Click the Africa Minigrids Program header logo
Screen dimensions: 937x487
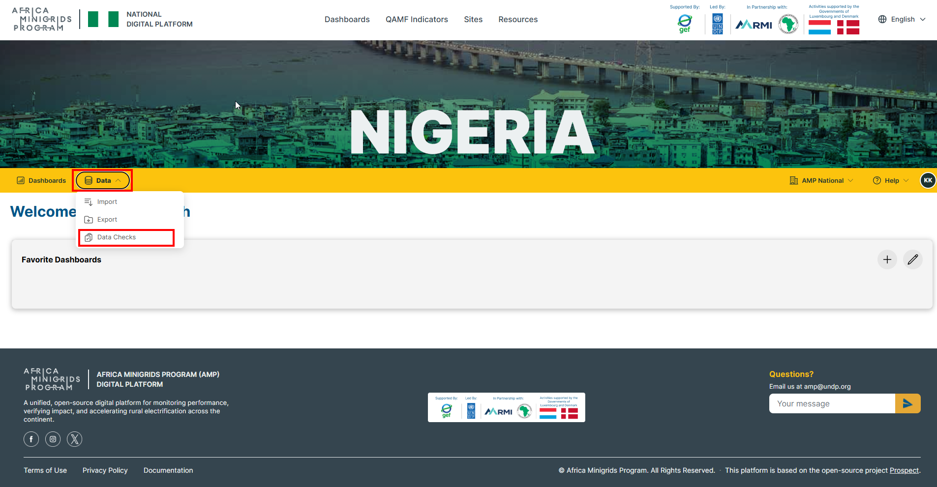click(x=42, y=20)
